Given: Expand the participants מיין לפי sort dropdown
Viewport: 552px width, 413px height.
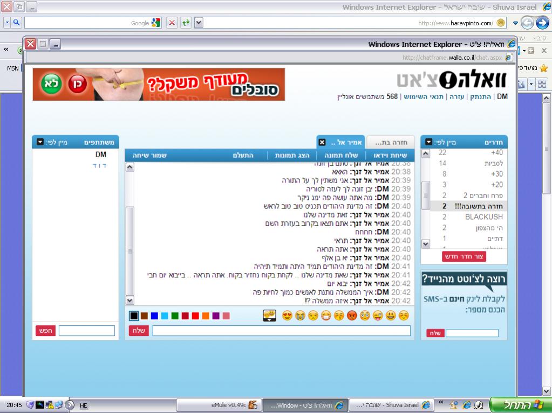Looking at the screenshot, I should (x=40, y=142).
